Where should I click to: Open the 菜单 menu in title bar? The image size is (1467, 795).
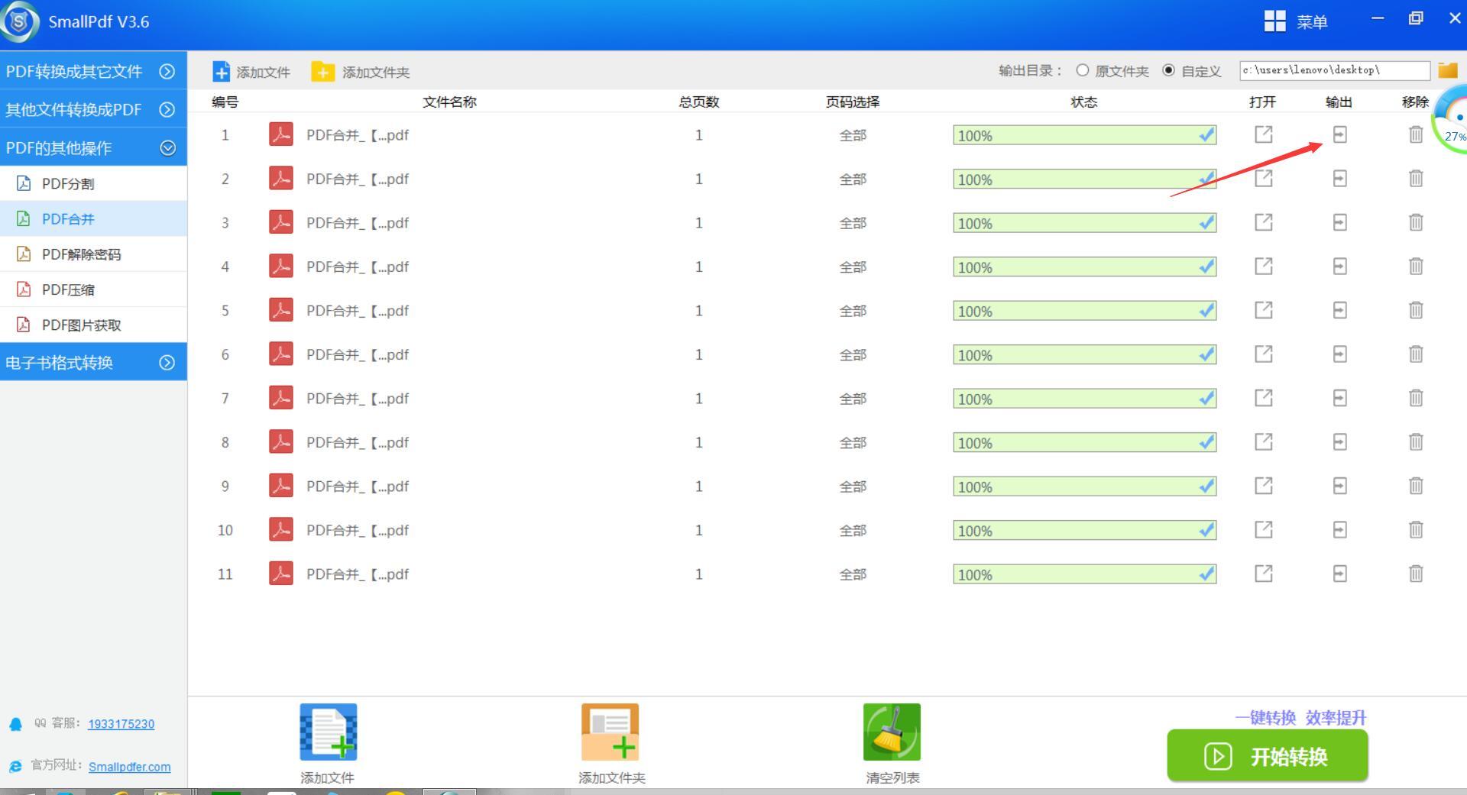[1296, 21]
